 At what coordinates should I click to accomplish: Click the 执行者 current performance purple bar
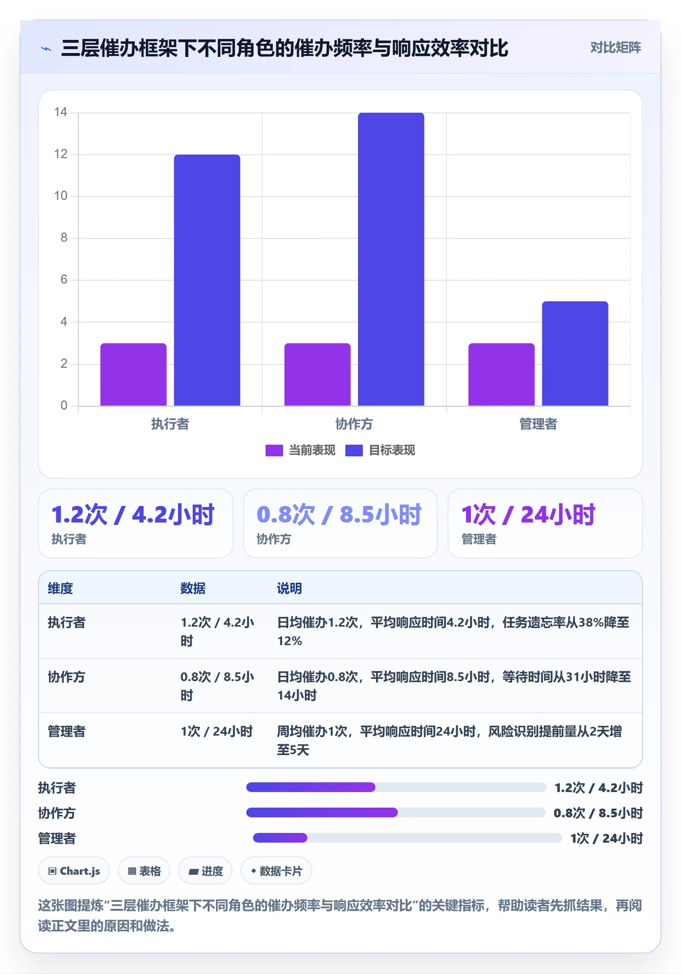pos(133,374)
